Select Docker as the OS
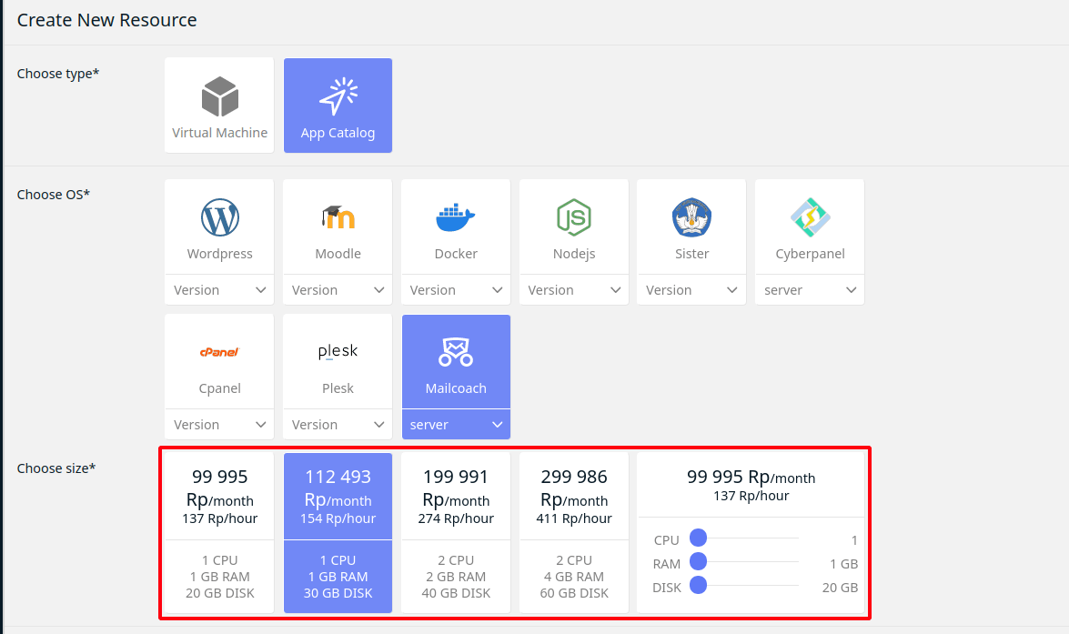Image resolution: width=1069 pixels, height=634 pixels. click(x=455, y=226)
